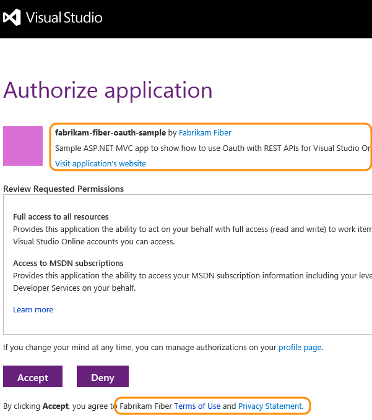The height and width of the screenshot is (420, 372).
Task: Click the Review Requested Permissions label
Action: [x=64, y=189]
